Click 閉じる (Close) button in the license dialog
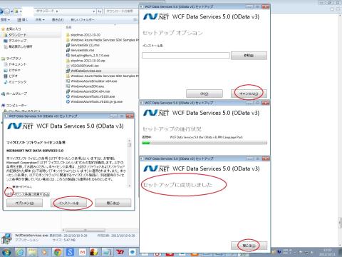Viewport: 342px width, 257px height. (x=113, y=203)
